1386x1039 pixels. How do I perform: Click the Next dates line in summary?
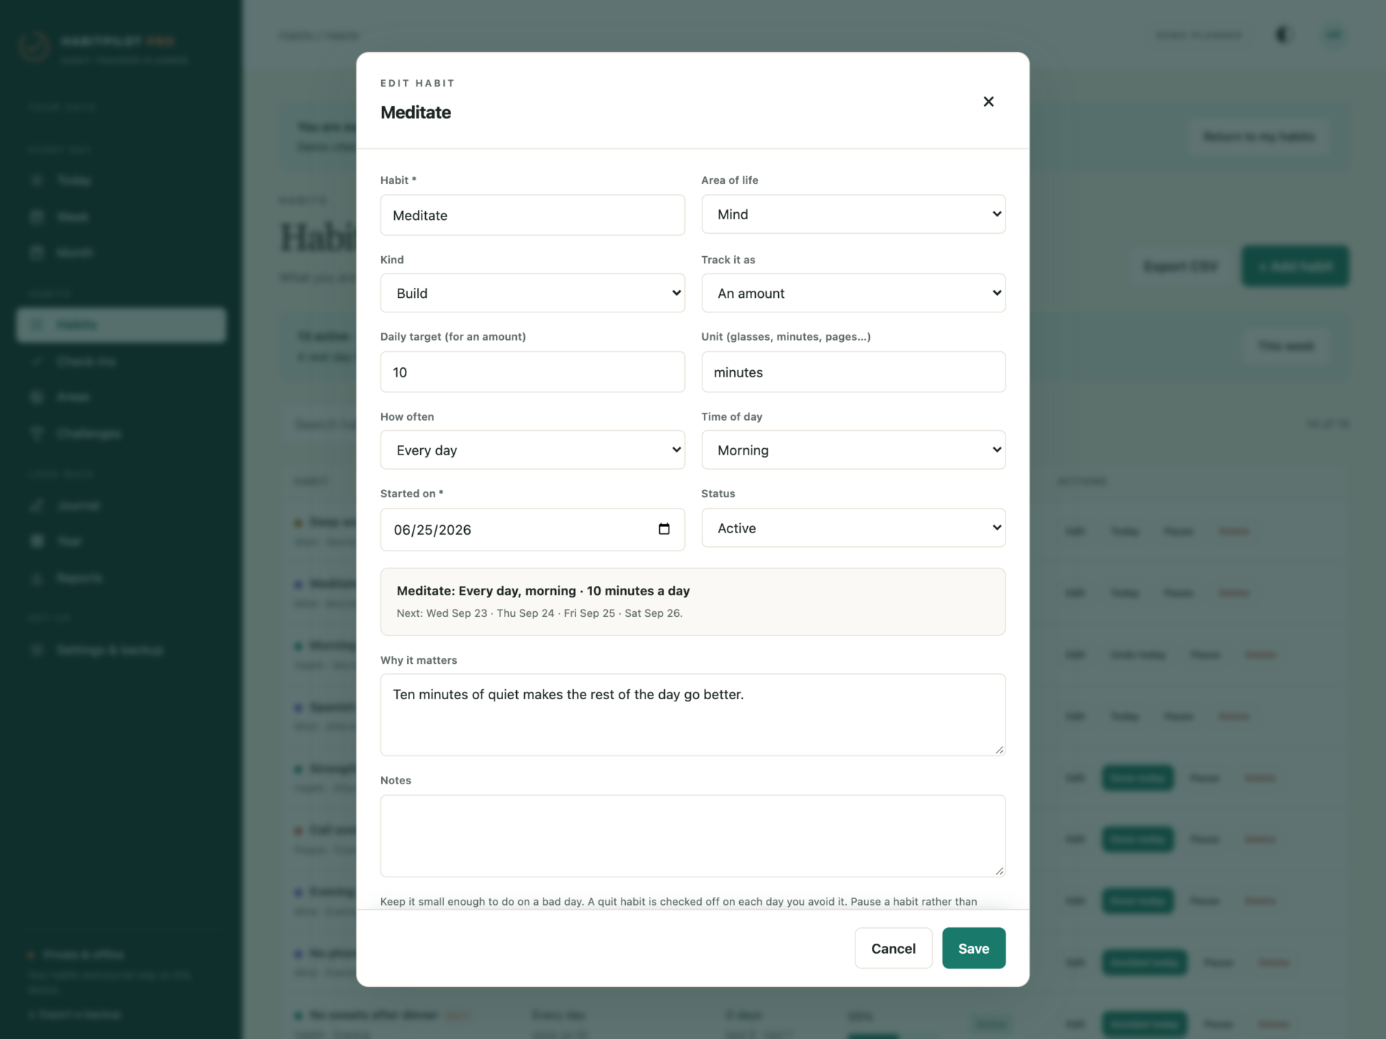click(539, 613)
